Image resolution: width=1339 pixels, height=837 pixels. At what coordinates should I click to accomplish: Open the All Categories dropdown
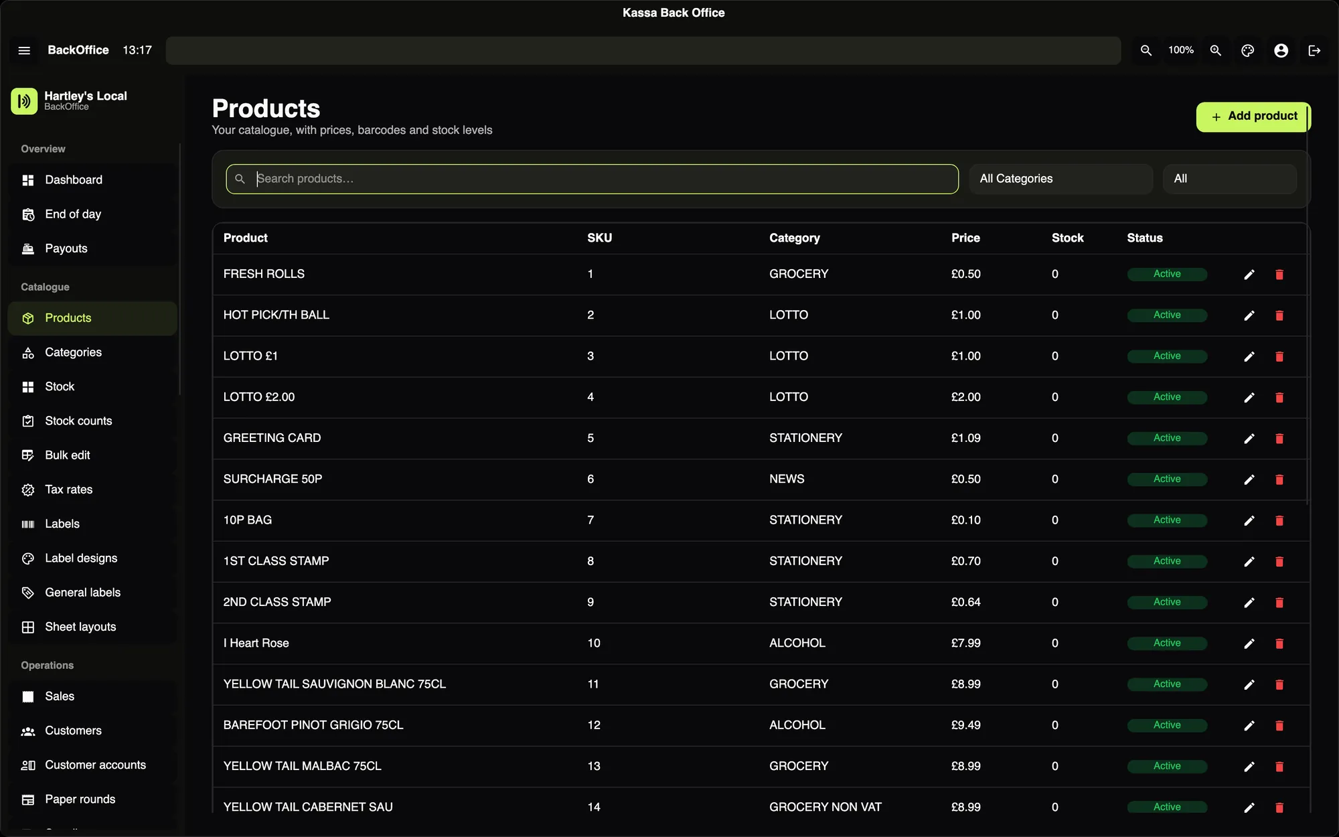click(1061, 179)
